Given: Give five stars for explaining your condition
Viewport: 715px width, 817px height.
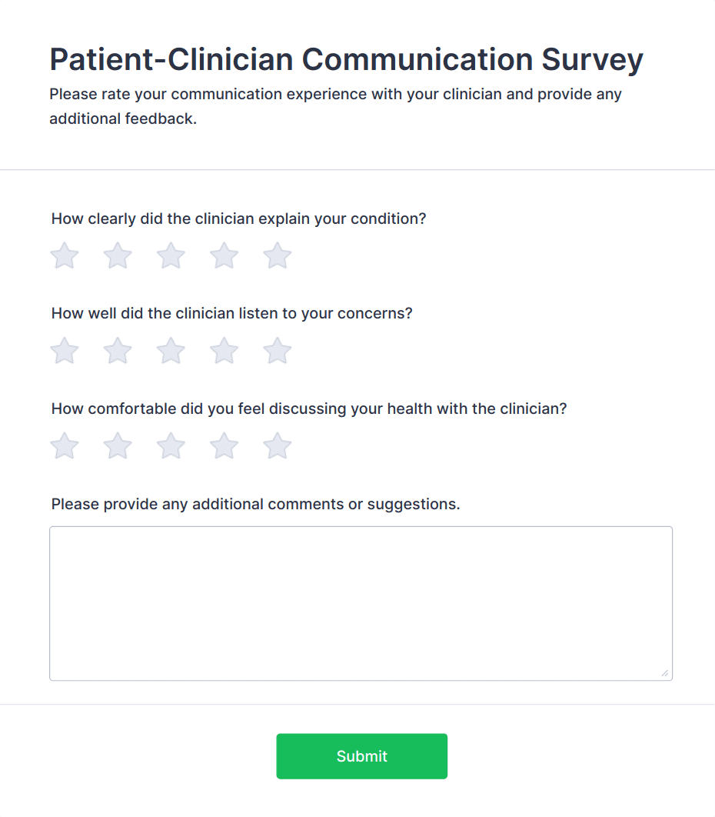Looking at the screenshot, I should (x=278, y=256).
